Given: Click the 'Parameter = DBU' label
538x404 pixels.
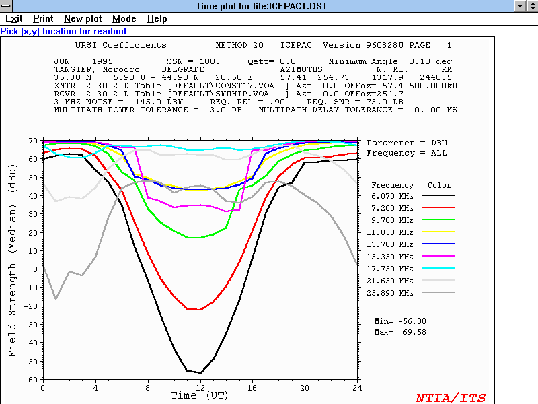Looking at the screenshot, I should [406, 143].
